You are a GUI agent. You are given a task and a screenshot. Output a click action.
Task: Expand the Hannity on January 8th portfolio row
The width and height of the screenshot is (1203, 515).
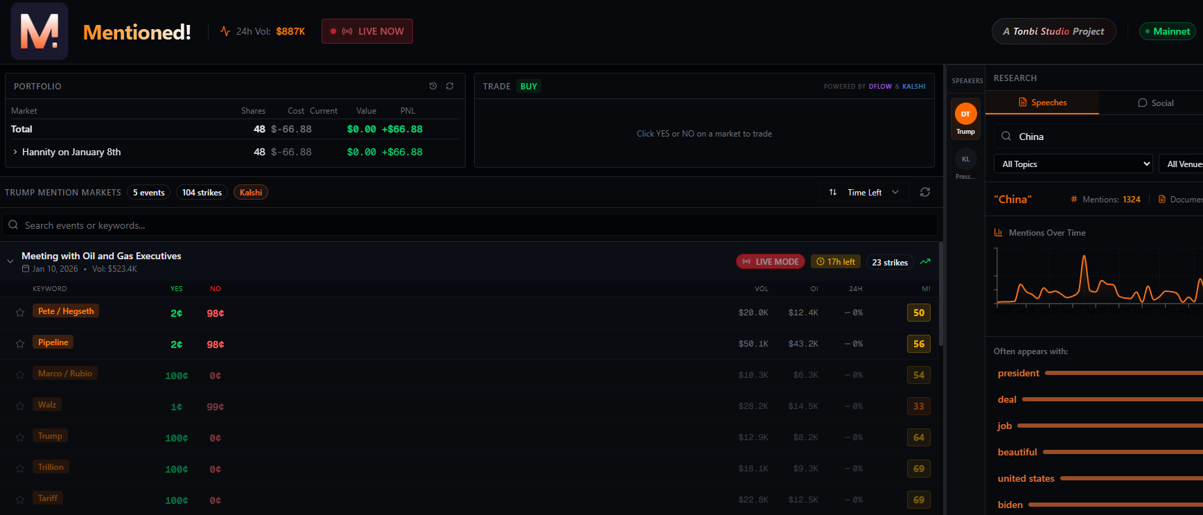coord(15,152)
